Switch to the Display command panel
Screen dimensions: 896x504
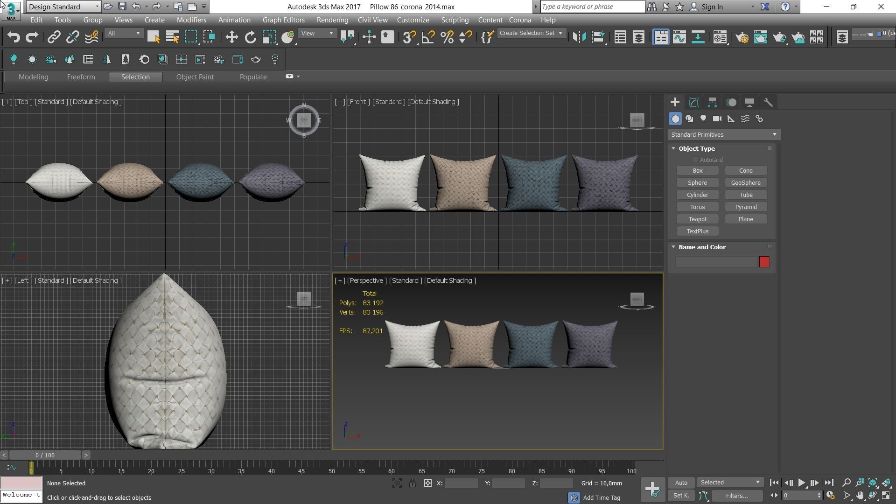[749, 102]
